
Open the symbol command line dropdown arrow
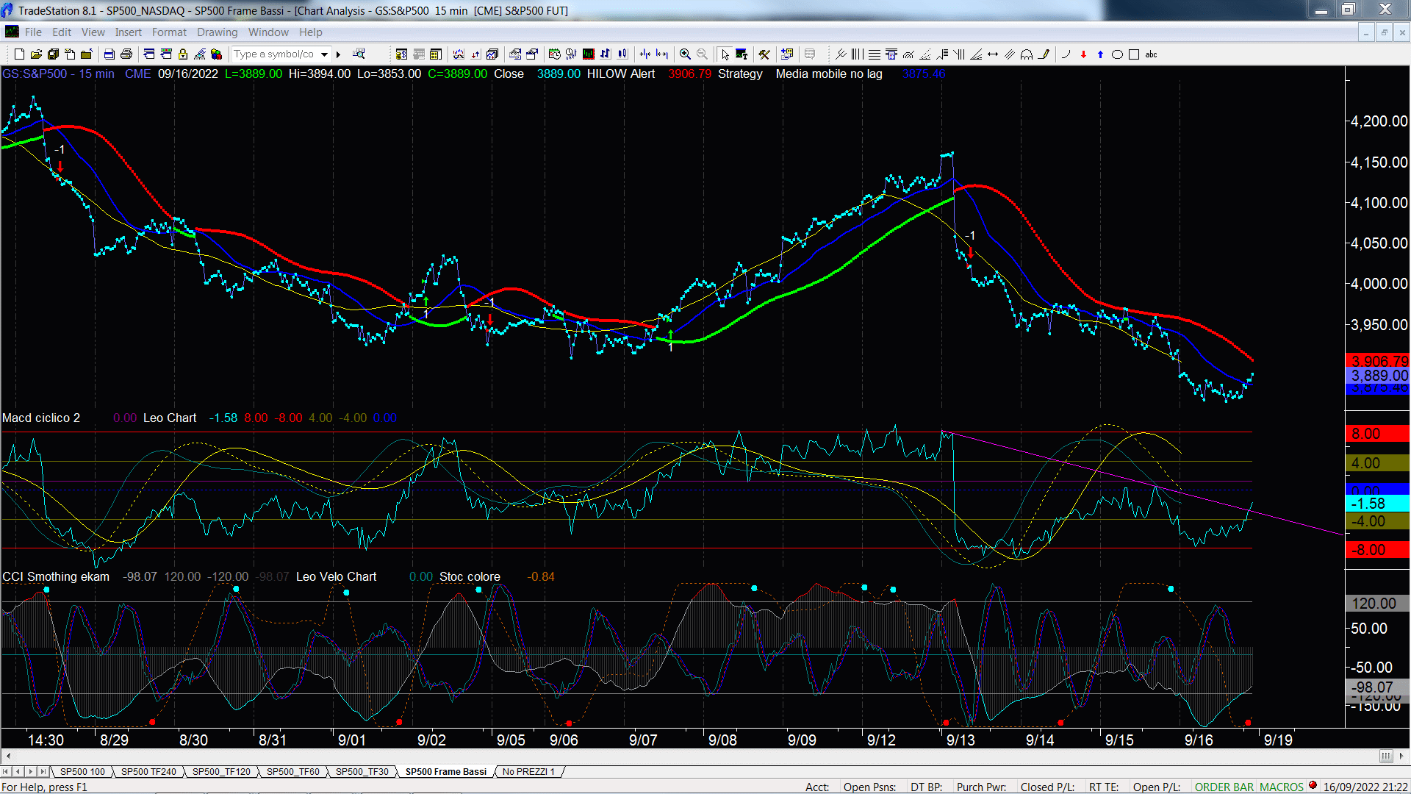point(324,54)
